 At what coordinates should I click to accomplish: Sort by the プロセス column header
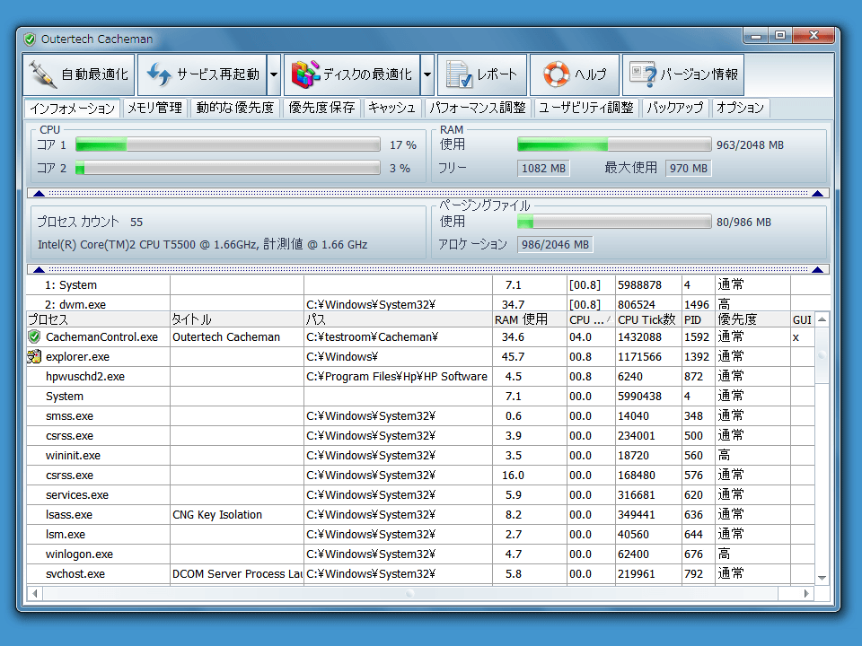pos(98,319)
